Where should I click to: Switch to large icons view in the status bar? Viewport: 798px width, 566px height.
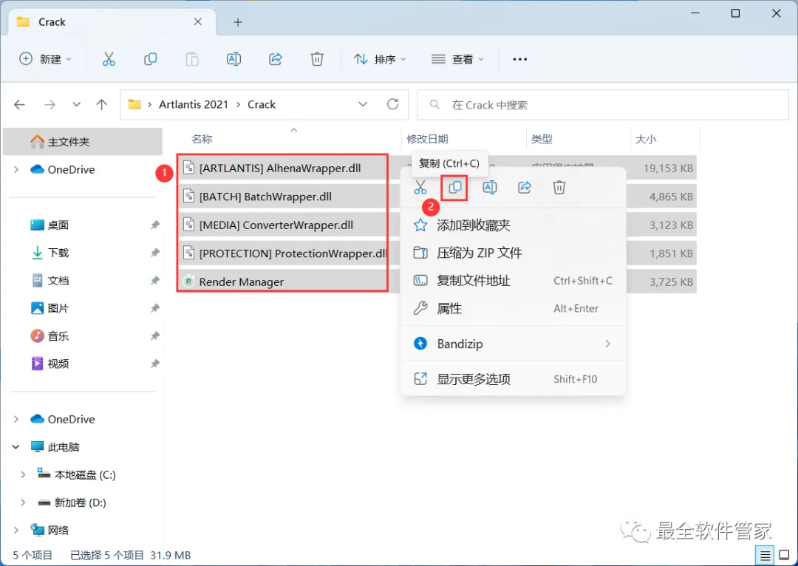coord(784,556)
